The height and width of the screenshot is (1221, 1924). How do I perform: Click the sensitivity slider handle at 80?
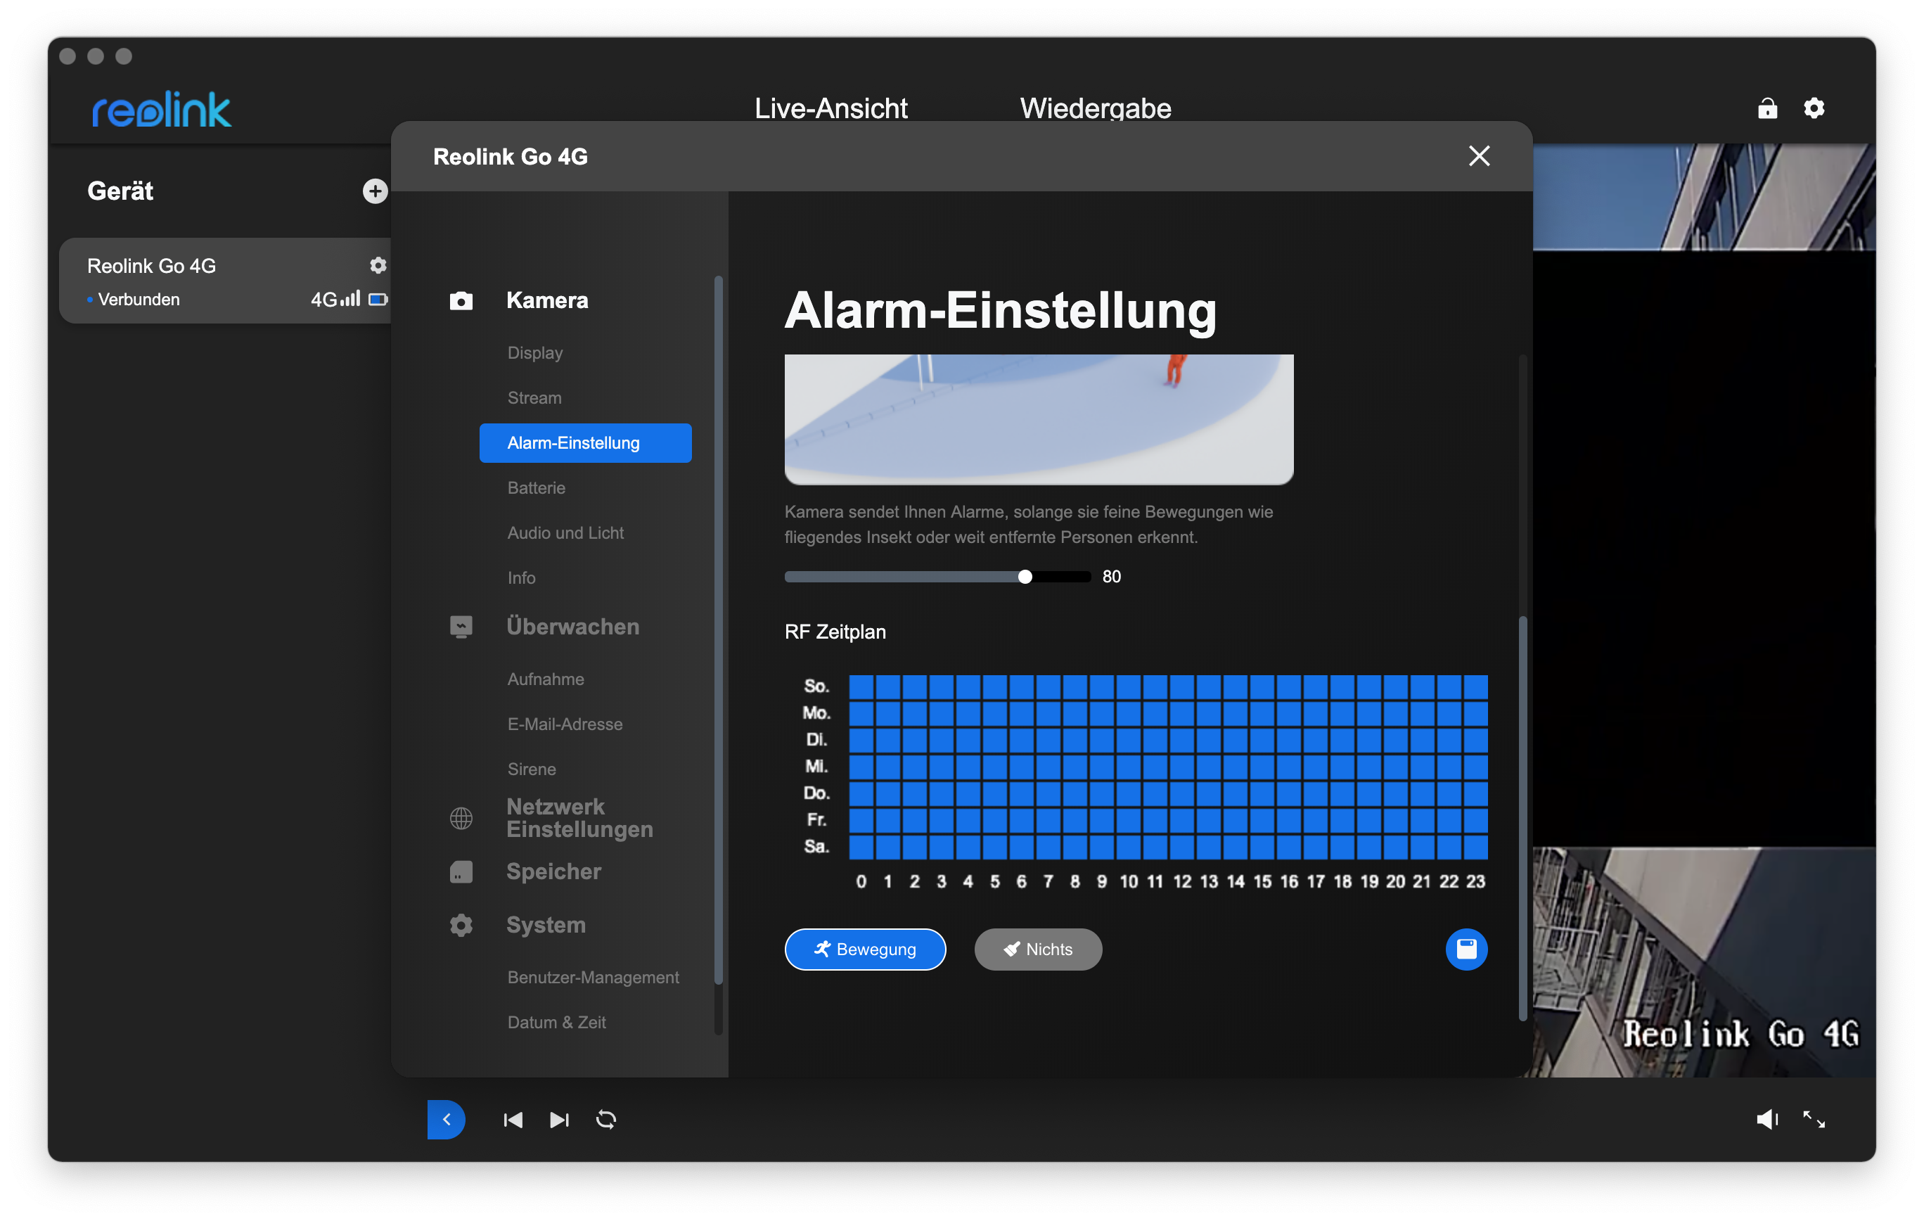point(1025,577)
